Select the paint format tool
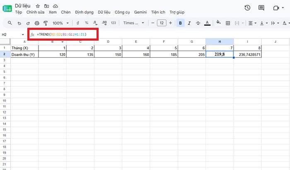The image size is (290, 170). 46,23
